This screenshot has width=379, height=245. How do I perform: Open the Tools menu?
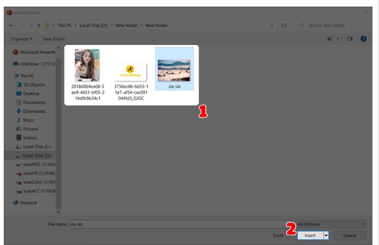(278, 235)
